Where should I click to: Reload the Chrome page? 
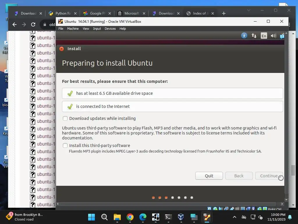coord(33,24)
